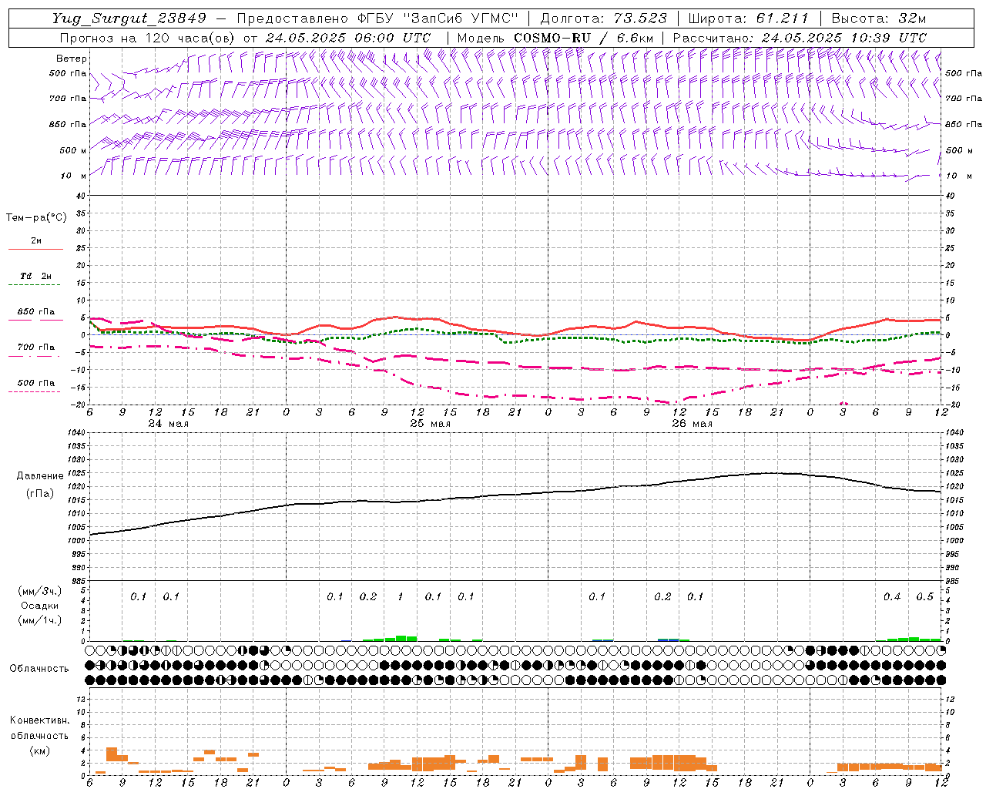Click the 24 мая date label
The height and width of the screenshot is (789, 986).
tap(168, 424)
